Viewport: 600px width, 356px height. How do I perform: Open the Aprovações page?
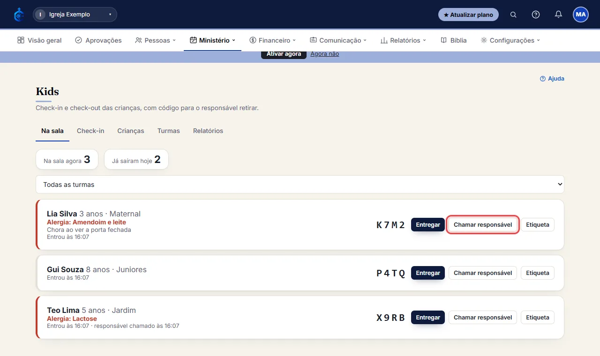98,40
